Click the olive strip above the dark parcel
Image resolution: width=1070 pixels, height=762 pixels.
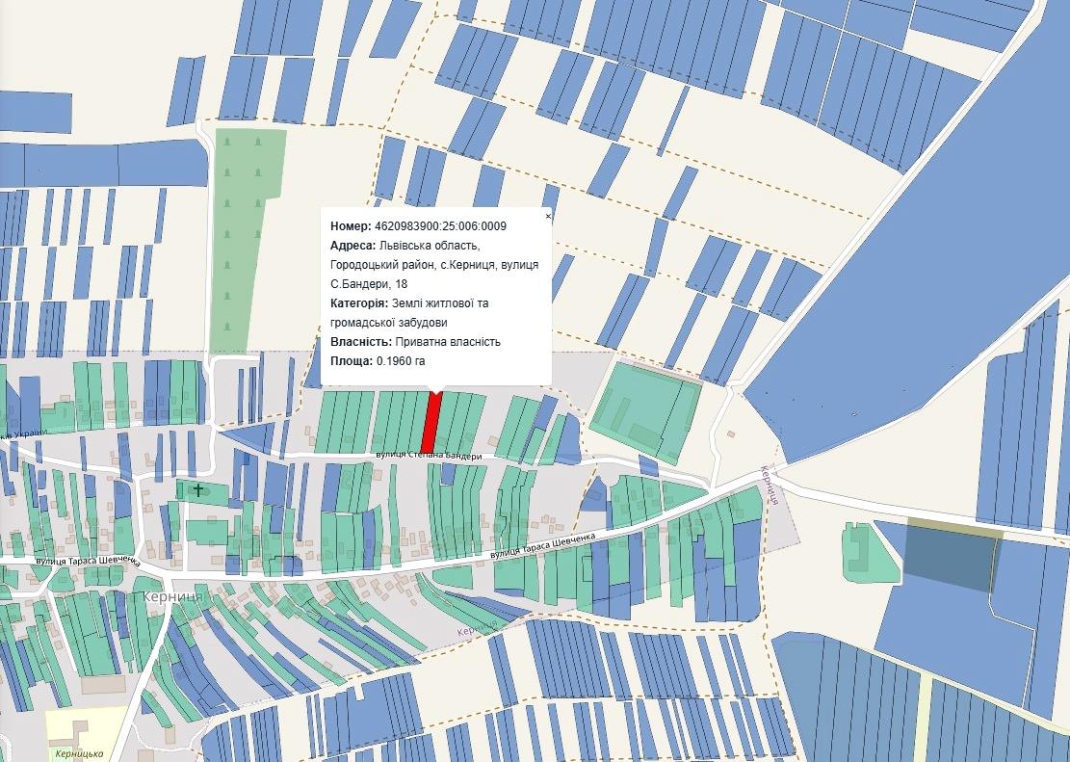(x=953, y=524)
